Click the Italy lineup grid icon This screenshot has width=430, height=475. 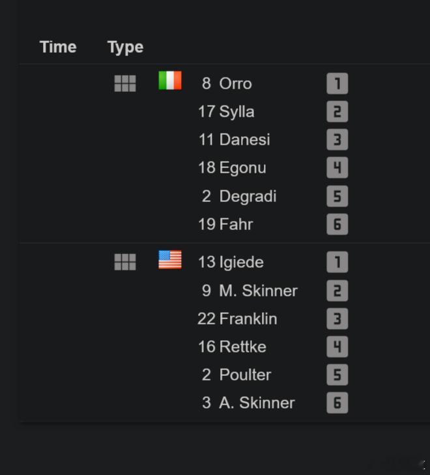click(125, 83)
